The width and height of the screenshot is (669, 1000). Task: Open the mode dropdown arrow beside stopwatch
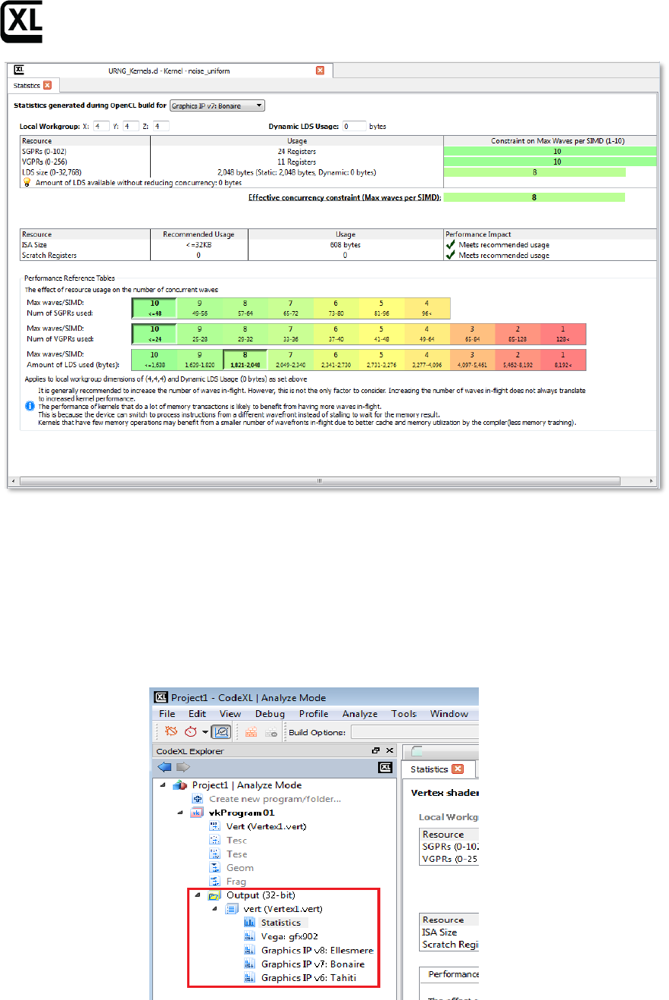click(205, 733)
